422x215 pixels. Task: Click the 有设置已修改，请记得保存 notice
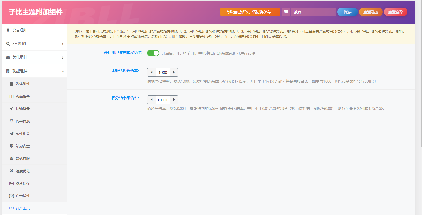(250, 12)
